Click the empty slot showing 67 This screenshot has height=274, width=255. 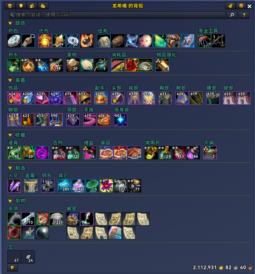pos(14,257)
